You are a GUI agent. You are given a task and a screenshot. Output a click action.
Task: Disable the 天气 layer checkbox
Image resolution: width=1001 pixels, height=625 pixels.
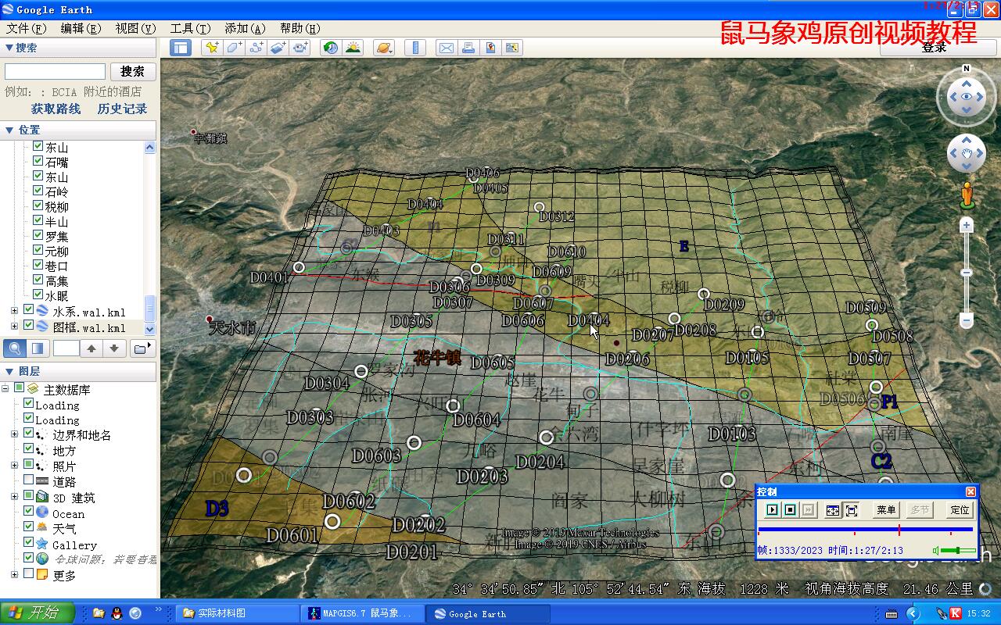(x=28, y=527)
